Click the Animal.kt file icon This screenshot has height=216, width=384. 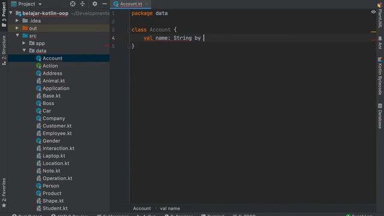(38, 81)
